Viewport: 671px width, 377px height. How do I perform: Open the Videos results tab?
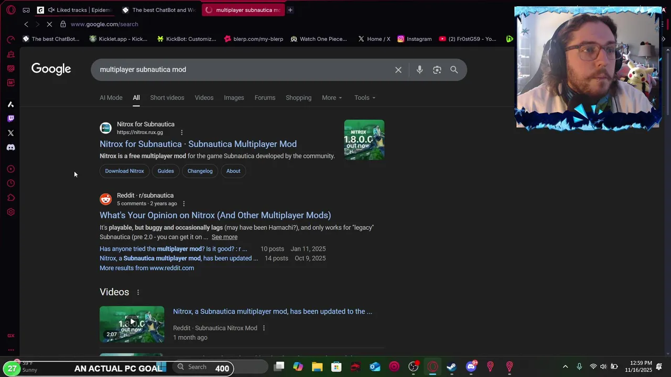204,98
